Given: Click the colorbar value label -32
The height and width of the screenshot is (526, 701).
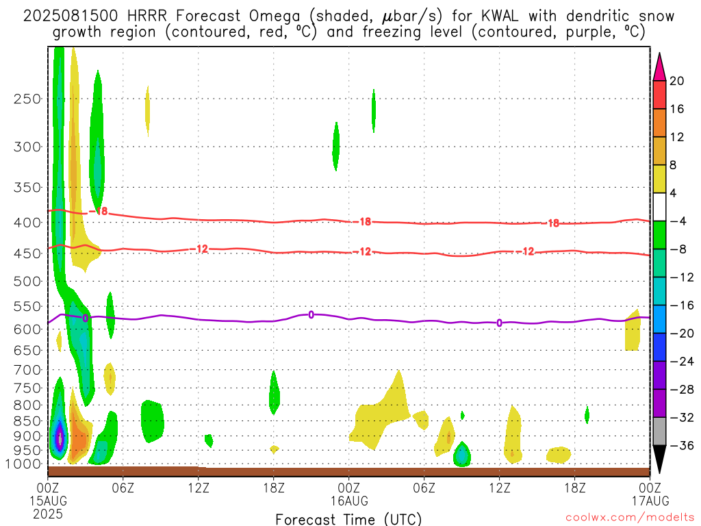Looking at the screenshot, I should (x=681, y=418).
